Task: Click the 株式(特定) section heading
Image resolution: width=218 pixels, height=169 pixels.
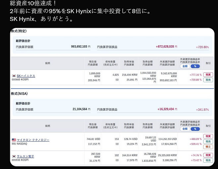Action: click(19, 31)
